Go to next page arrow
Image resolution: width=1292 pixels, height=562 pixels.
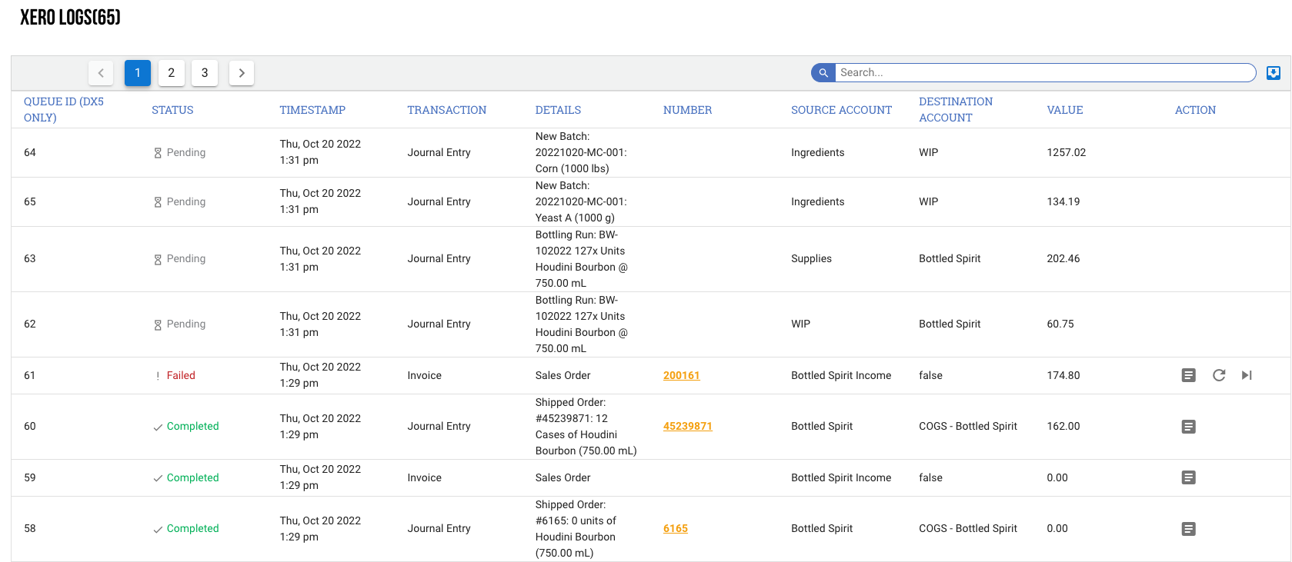tap(242, 72)
